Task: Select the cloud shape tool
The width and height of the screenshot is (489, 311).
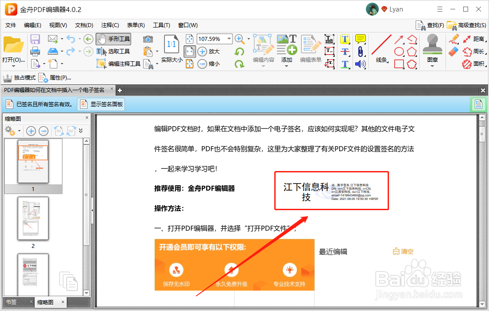Action: click(412, 64)
